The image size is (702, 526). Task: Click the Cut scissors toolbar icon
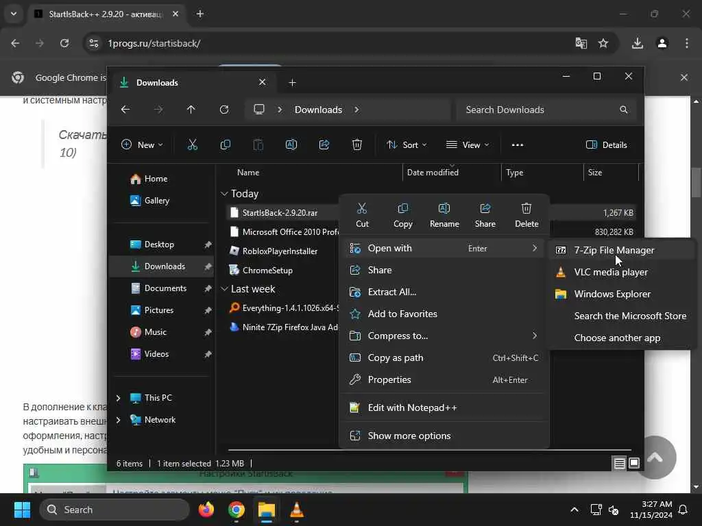click(192, 145)
